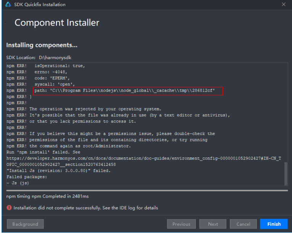This screenshot has height=233, width=292.
Task: Close the SDK Quickfix Installation dialog
Action: click(284, 4)
